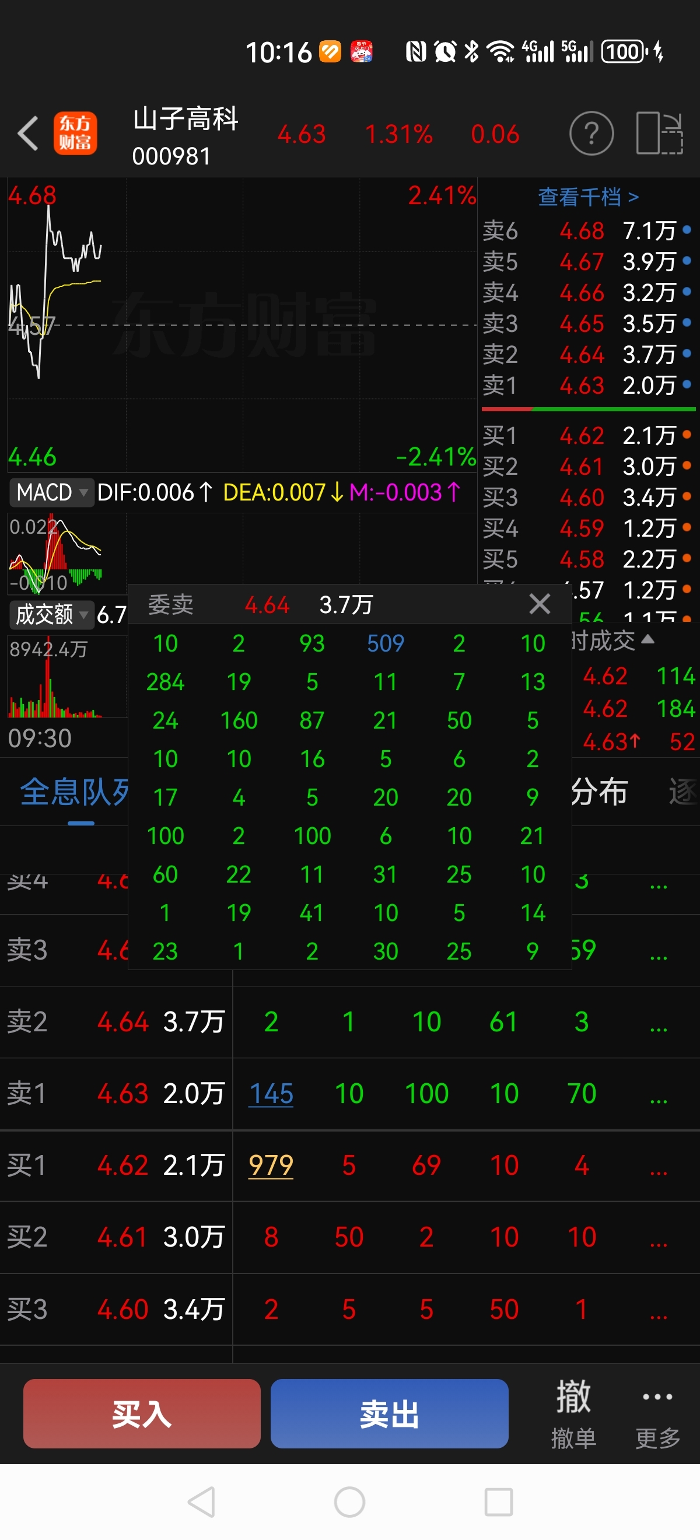700x1540 pixels.
Task: Tap the battery status icon
Action: pos(625,52)
